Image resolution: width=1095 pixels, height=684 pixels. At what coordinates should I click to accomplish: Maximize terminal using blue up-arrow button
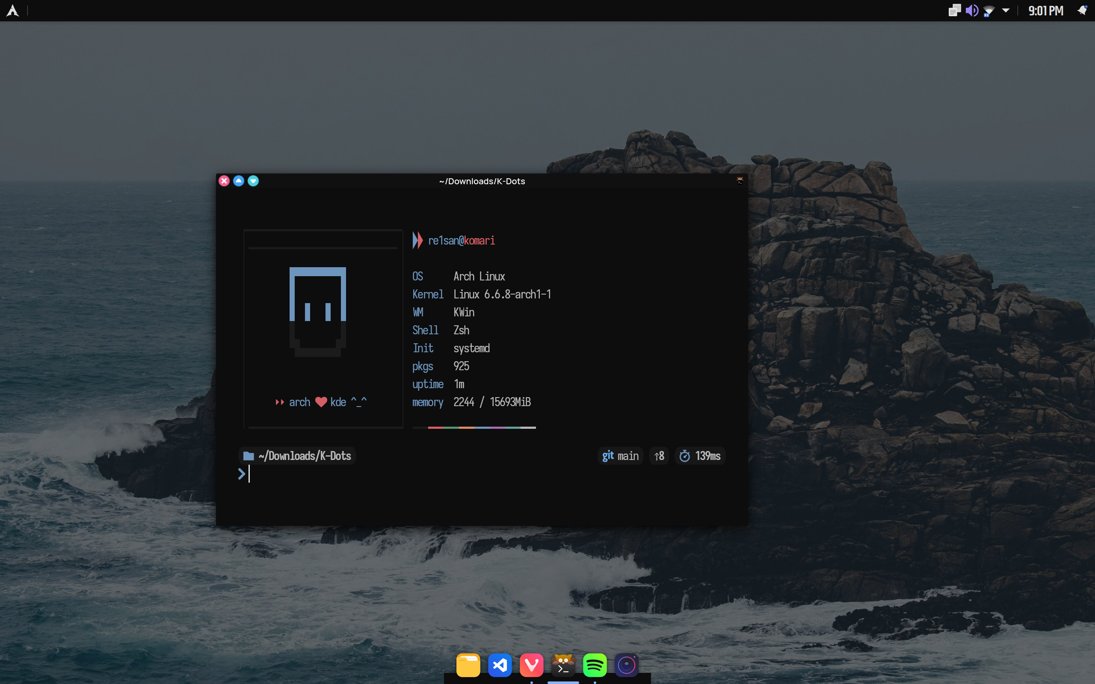tap(238, 181)
